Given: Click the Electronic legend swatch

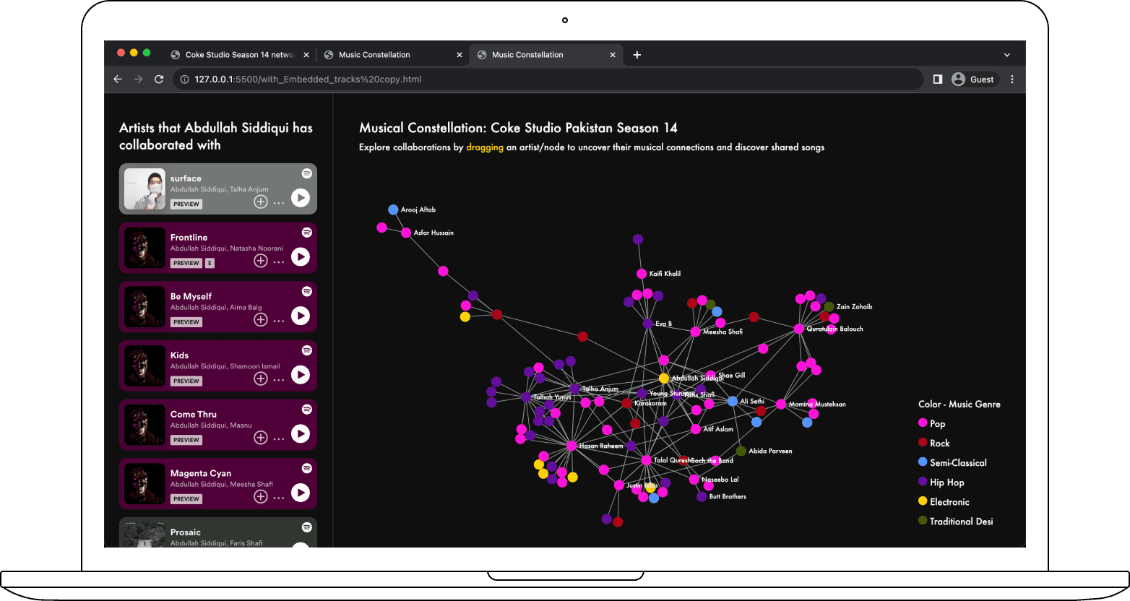Looking at the screenshot, I should click(923, 501).
